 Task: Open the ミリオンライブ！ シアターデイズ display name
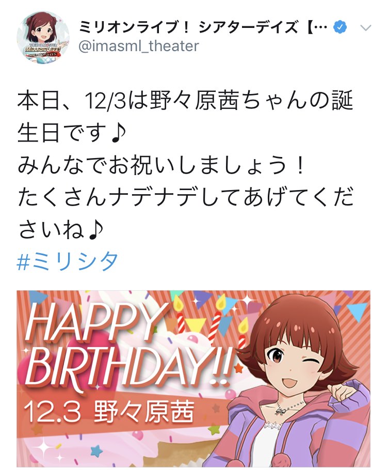(x=188, y=27)
